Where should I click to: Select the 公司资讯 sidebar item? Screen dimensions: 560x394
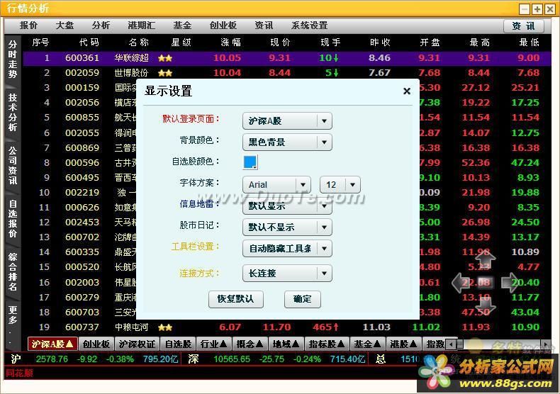13,165
